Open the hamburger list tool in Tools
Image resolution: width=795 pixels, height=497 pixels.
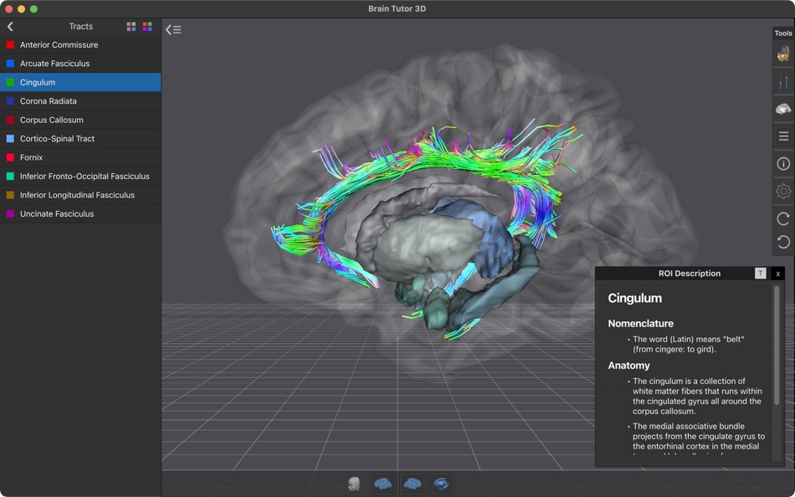point(782,136)
